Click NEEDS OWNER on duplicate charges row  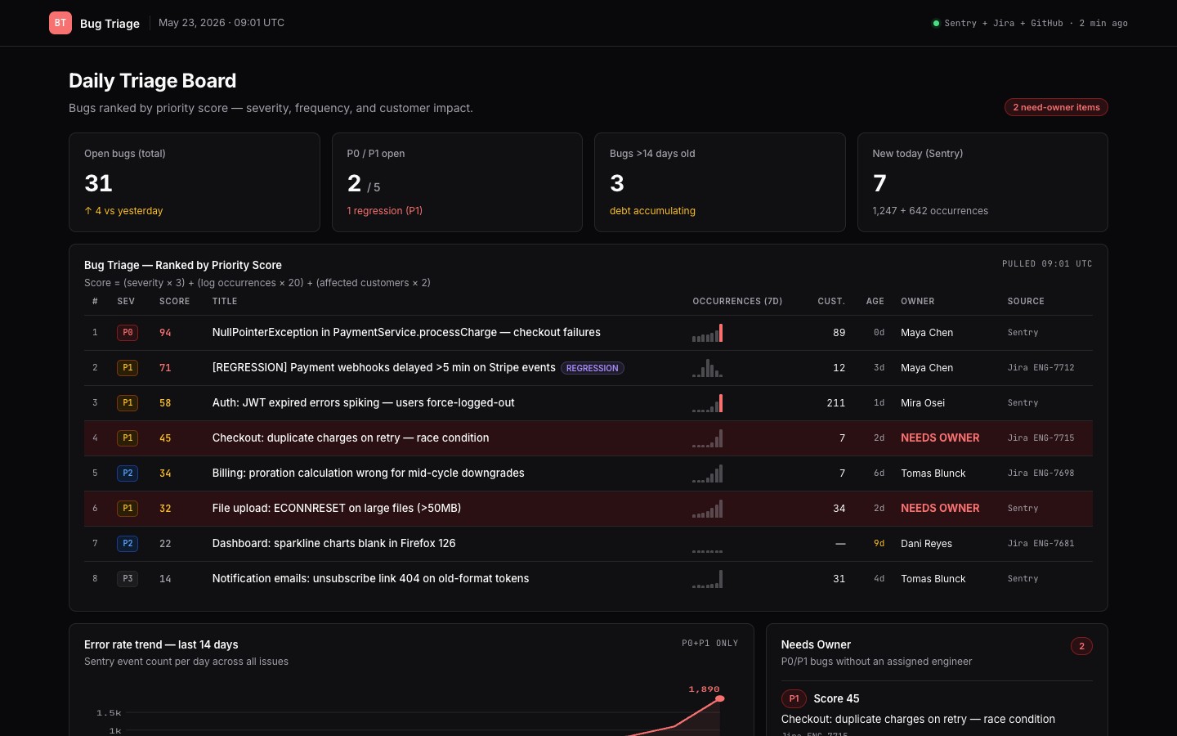pos(940,438)
